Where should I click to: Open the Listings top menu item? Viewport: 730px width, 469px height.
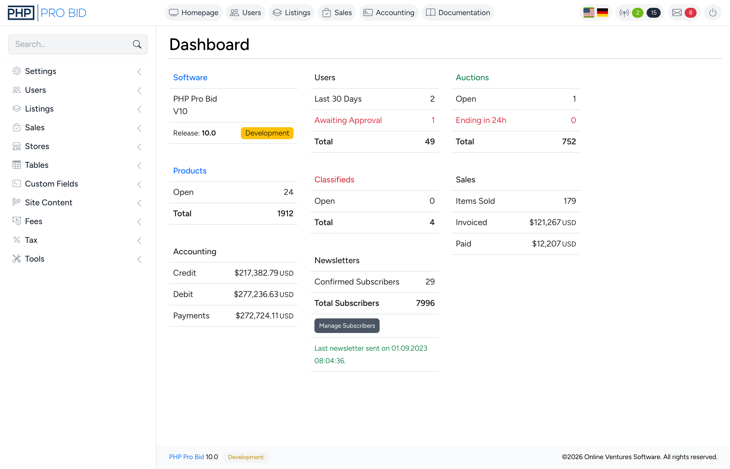tap(291, 13)
